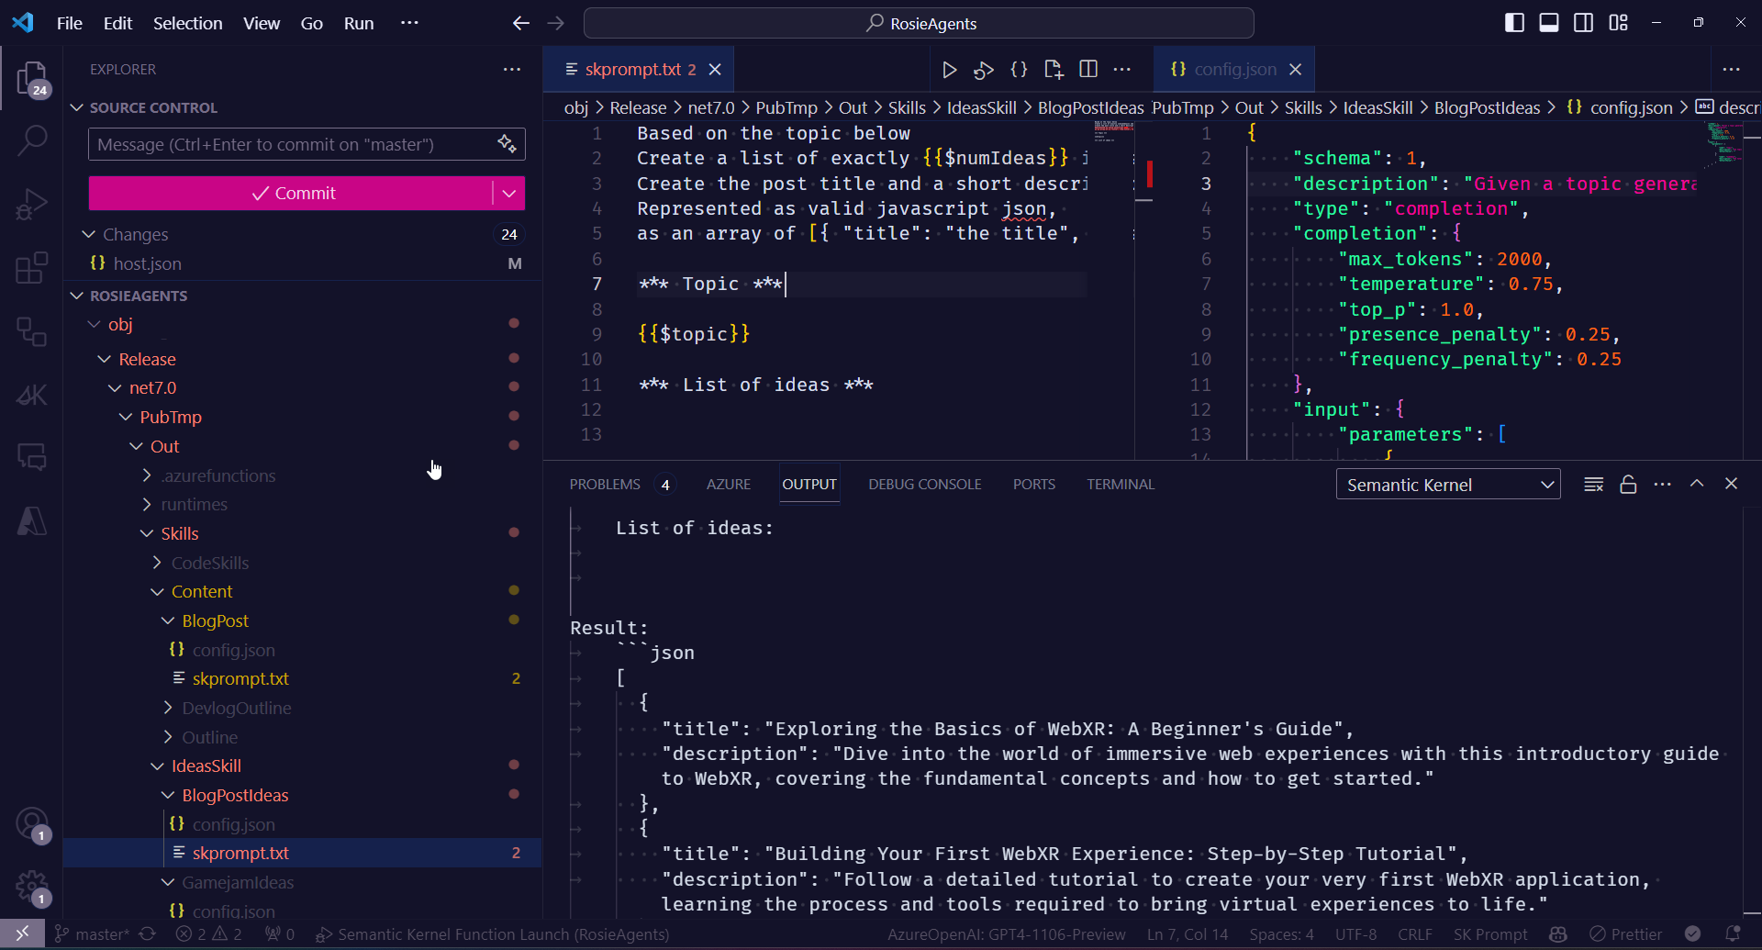Open the Semantic Kernel output channel dropdown
Viewport: 1762px width, 950px height.
[x=1448, y=485]
